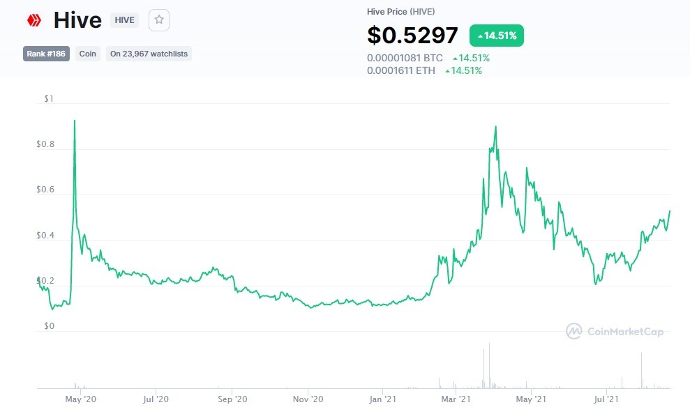Image resolution: width=690 pixels, height=414 pixels.
Task: Click the Jan '21 x-axis label
Action: coord(382,399)
